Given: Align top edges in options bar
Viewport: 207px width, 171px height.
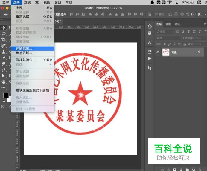Looking at the screenshot, I should coord(71,14).
